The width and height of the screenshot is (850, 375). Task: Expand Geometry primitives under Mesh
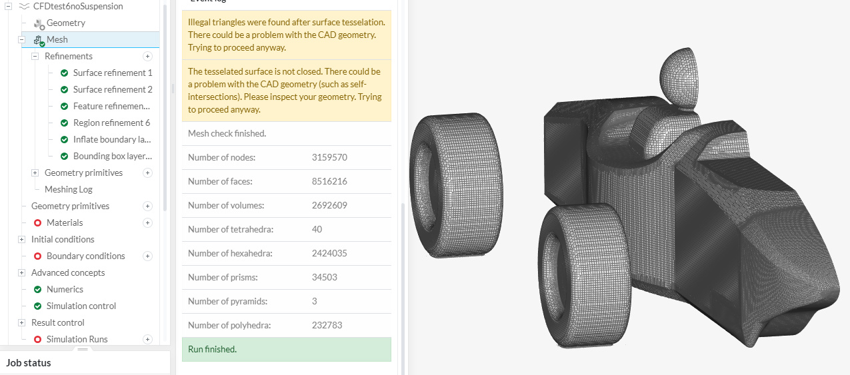(35, 173)
